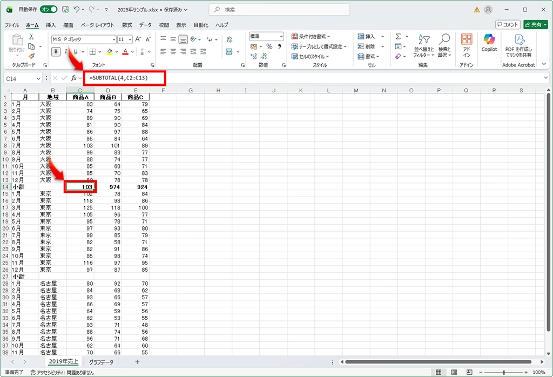Click the format painter brush icon
553x377 pixels.
point(31,56)
